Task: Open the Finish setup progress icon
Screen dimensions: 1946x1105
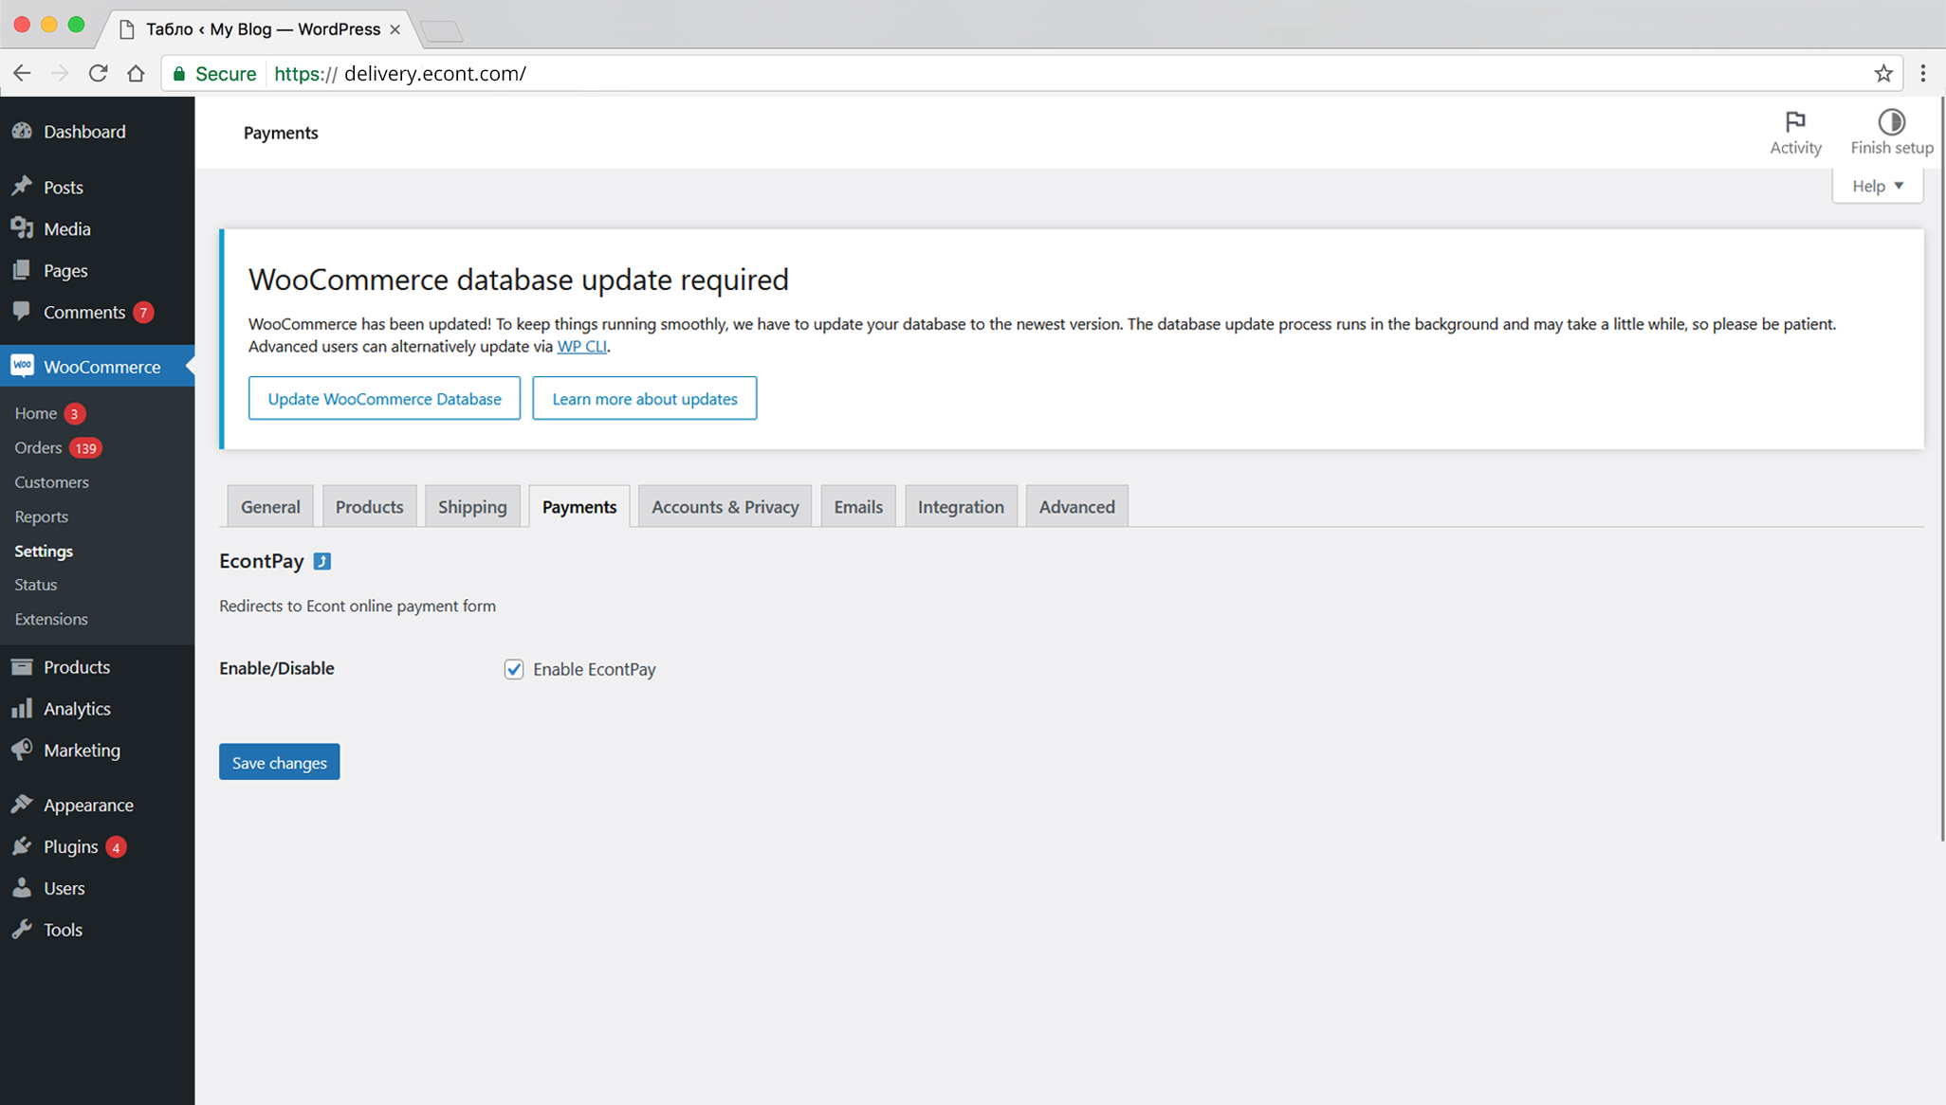Action: point(1891,133)
